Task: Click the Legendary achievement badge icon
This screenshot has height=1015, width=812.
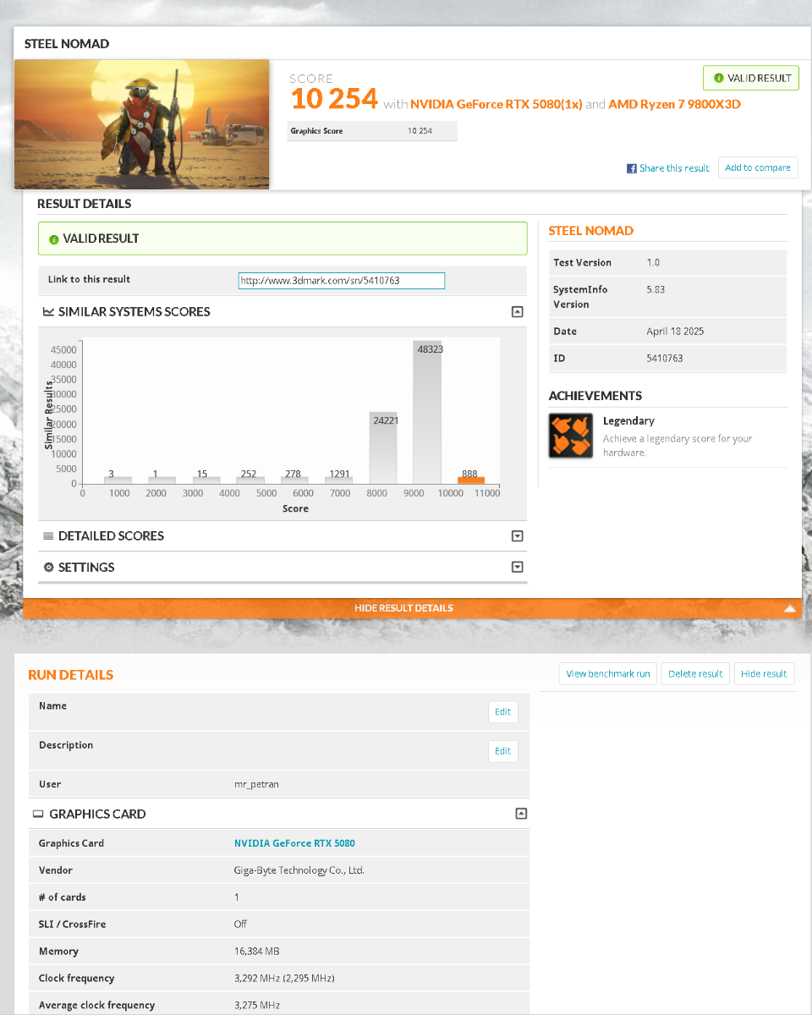Action: [570, 436]
